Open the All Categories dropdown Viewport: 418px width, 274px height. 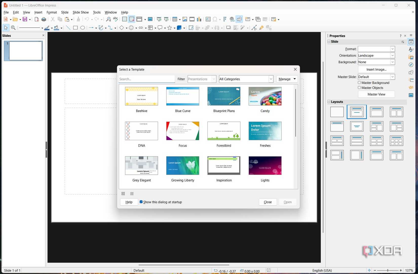271,79
